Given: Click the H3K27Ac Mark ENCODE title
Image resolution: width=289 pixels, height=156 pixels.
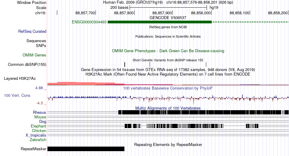Looking at the screenshot, I should click(x=168, y=74).
